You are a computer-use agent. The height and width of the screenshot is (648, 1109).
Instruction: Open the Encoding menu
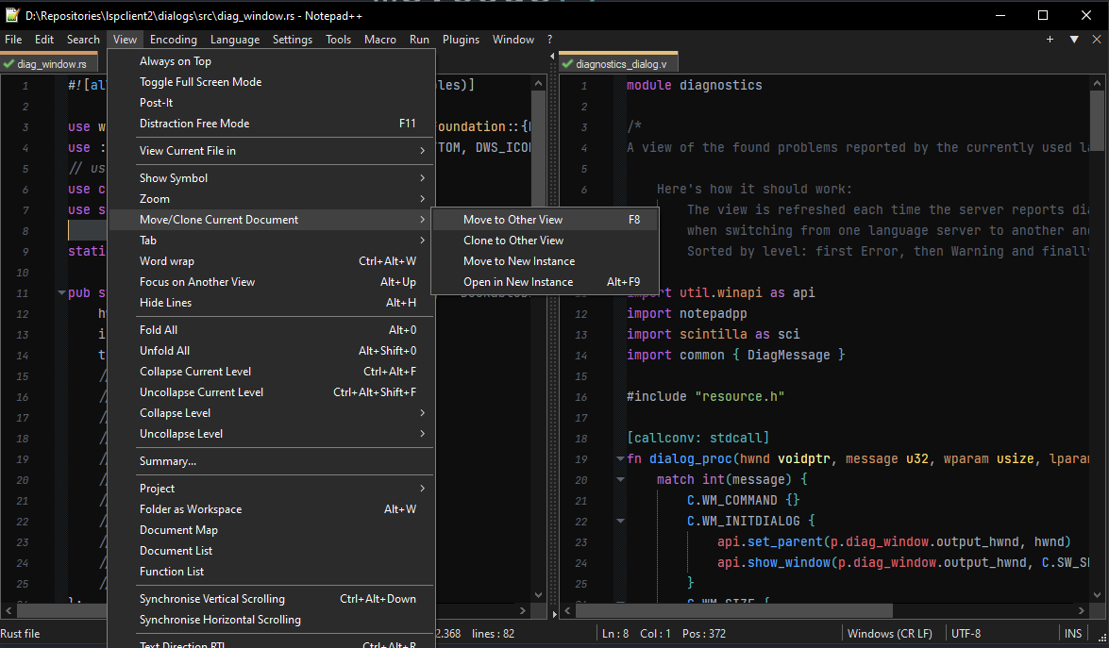point(174,40)
